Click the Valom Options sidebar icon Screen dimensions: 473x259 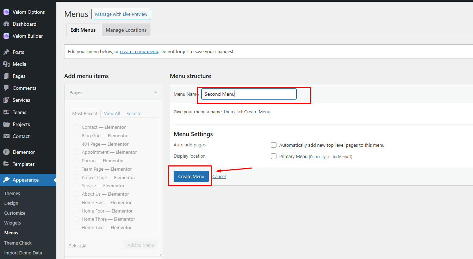pyautogui.click(x=6, y=12)
